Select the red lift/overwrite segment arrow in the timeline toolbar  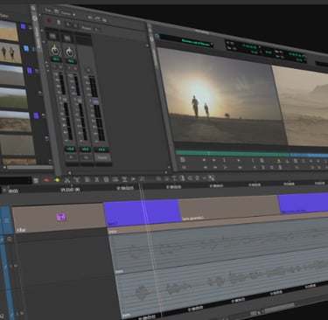pyautogui.click(x=46, y=180)
